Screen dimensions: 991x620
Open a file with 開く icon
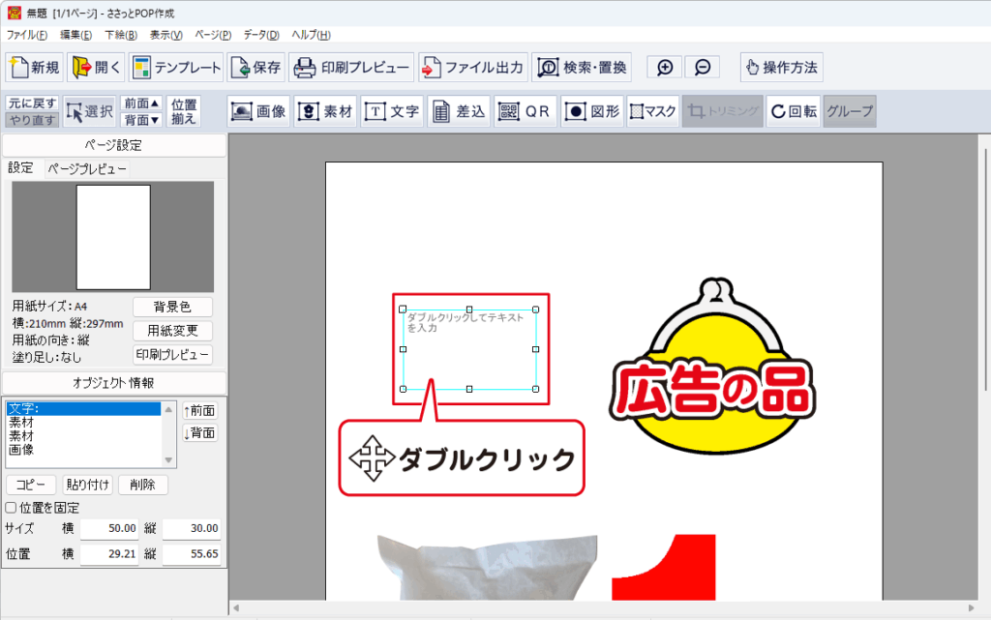pyautogui.click(x=98, y=68)
